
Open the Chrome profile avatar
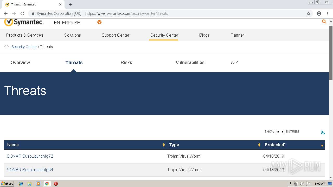pyautogui.click(x=319, y=14)
